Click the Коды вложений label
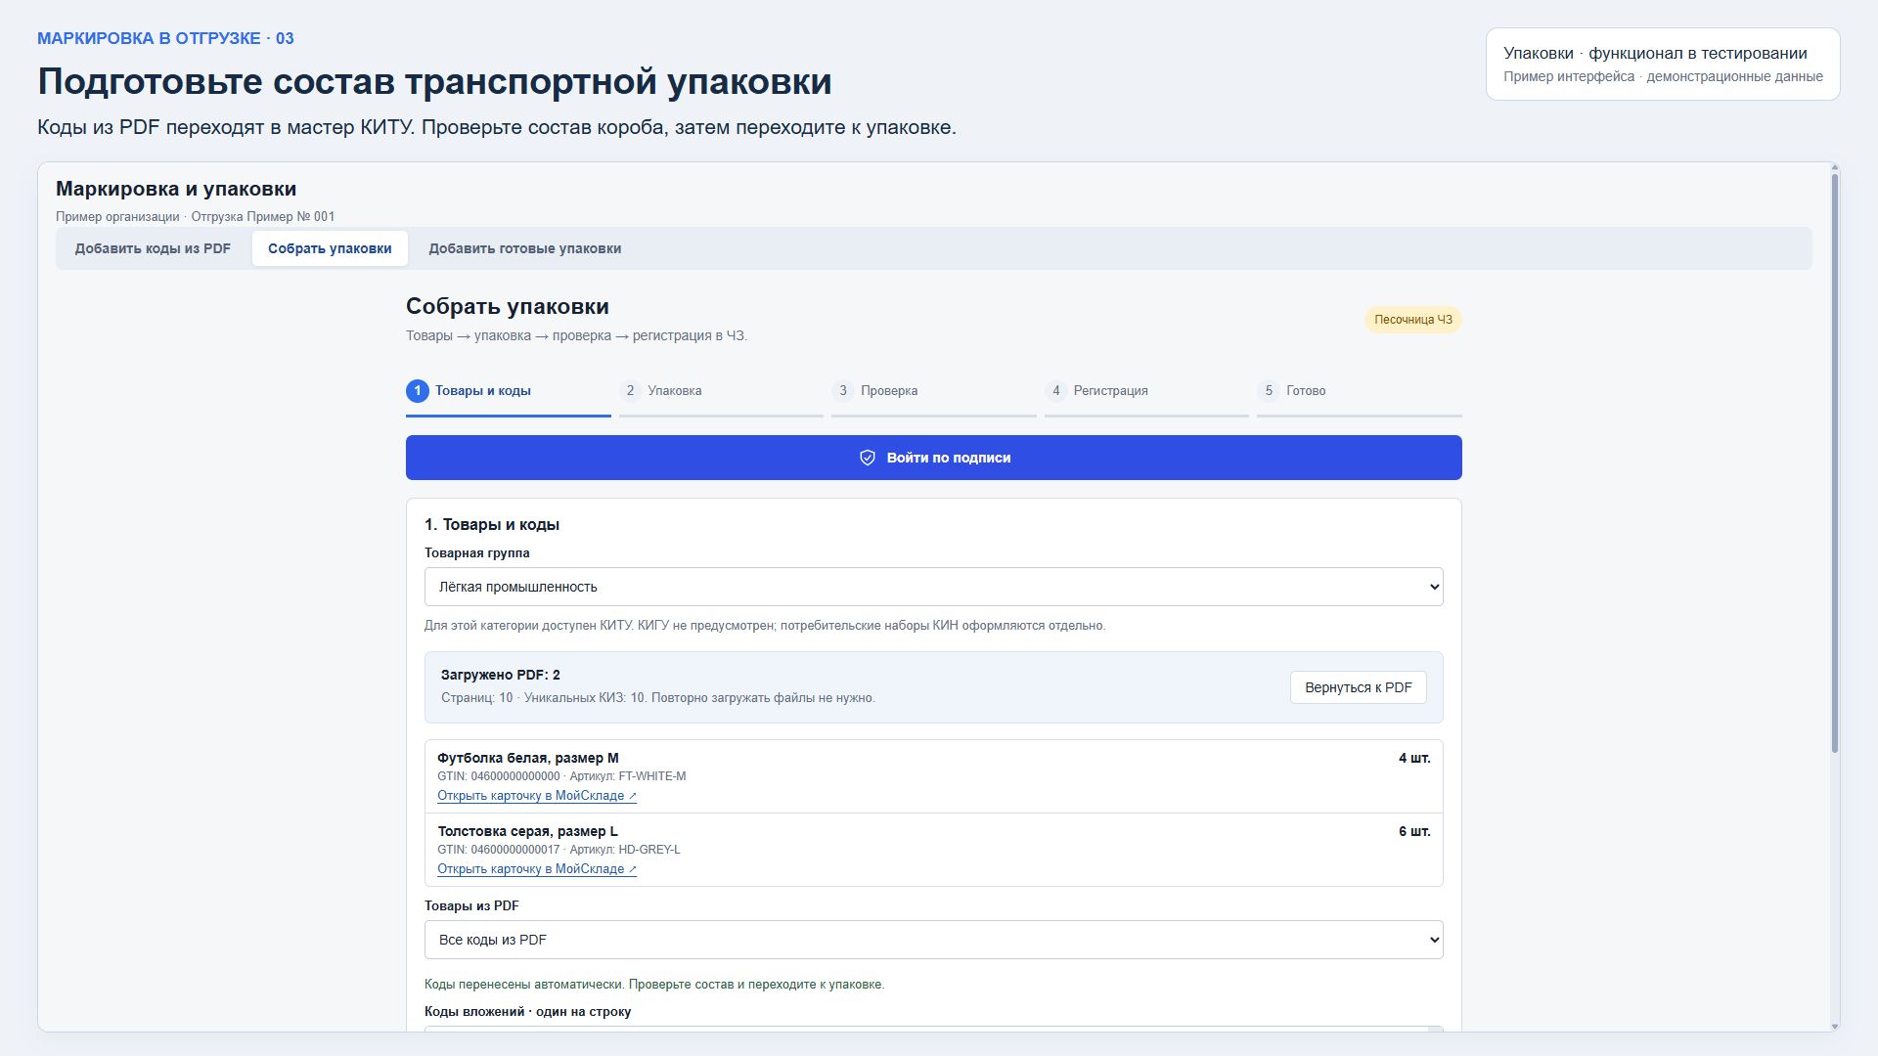This screenshot has width=1878, height=1056. click(x=527, y=1011)
